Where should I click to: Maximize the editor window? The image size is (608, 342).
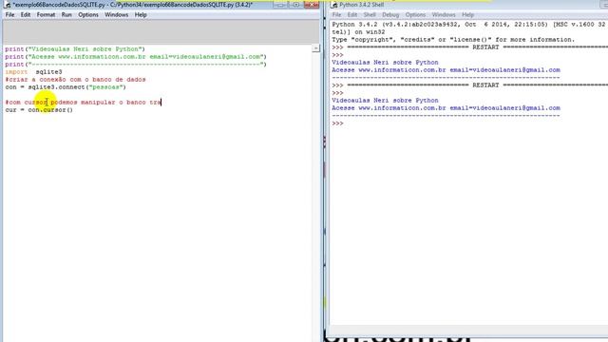click(x=295, y=5)
